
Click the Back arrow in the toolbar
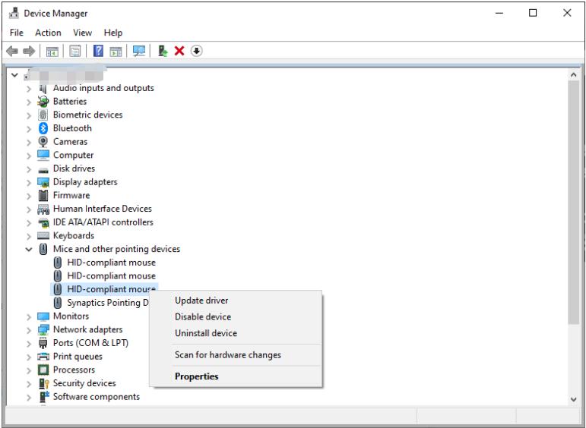[x=12, y=51]
